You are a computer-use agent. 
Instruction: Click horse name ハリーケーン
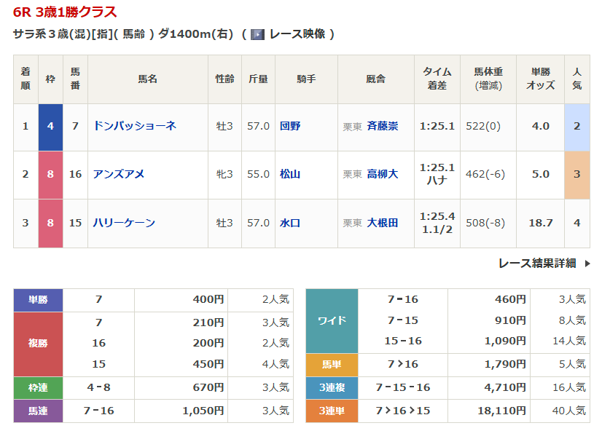pos(124,223)
